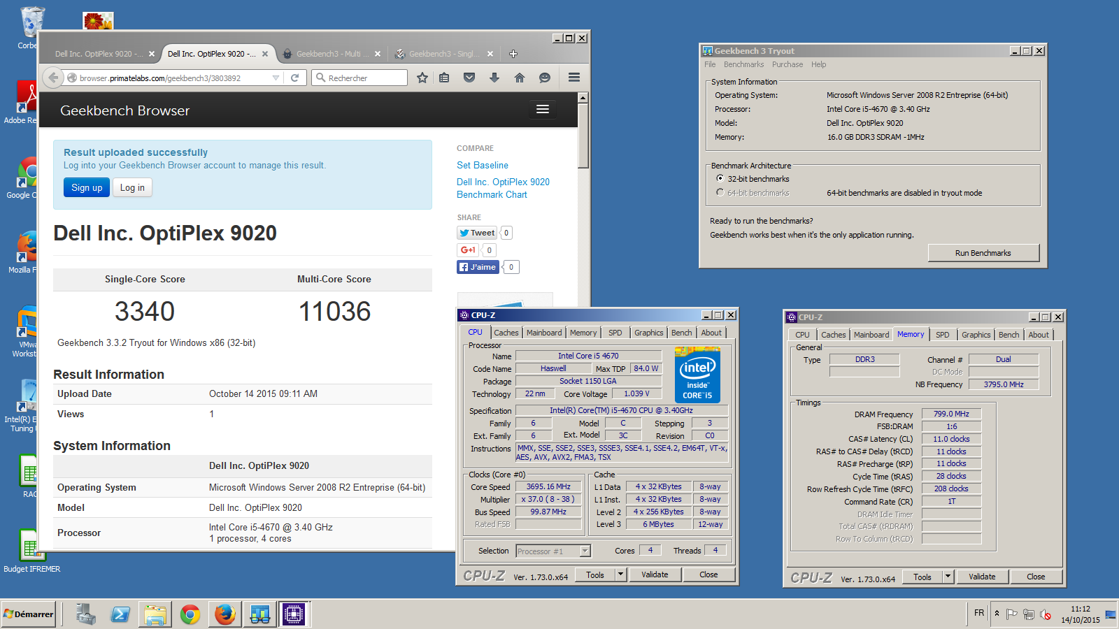Image resolution: width=1119 pixels, height=629 pixels.
Task: Click Tools button in left CPU-Z
Action: pos(595,574)
